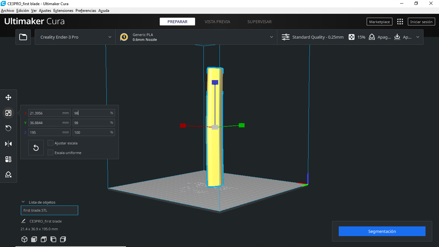Open the apps grid icon

400,22
